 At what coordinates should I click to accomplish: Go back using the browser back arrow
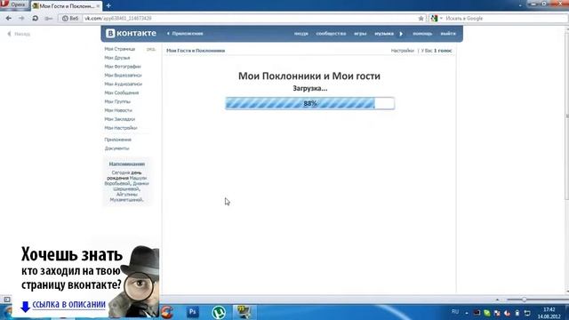tap(9, 18)
